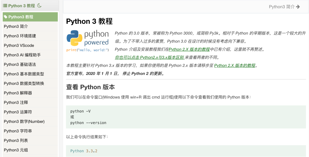Open Python3 解释器 in the sidebar
Viewport: 309px width, 157px height.
click(x=30, y=93)
